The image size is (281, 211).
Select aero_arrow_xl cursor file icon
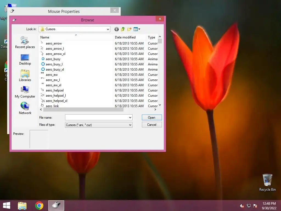click(x=42, y=54)
